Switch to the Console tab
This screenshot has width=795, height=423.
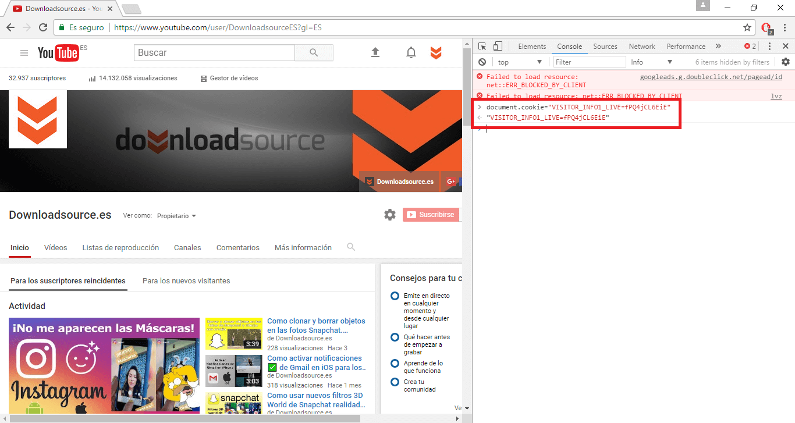pyautogui.click(x=569, y=47)
